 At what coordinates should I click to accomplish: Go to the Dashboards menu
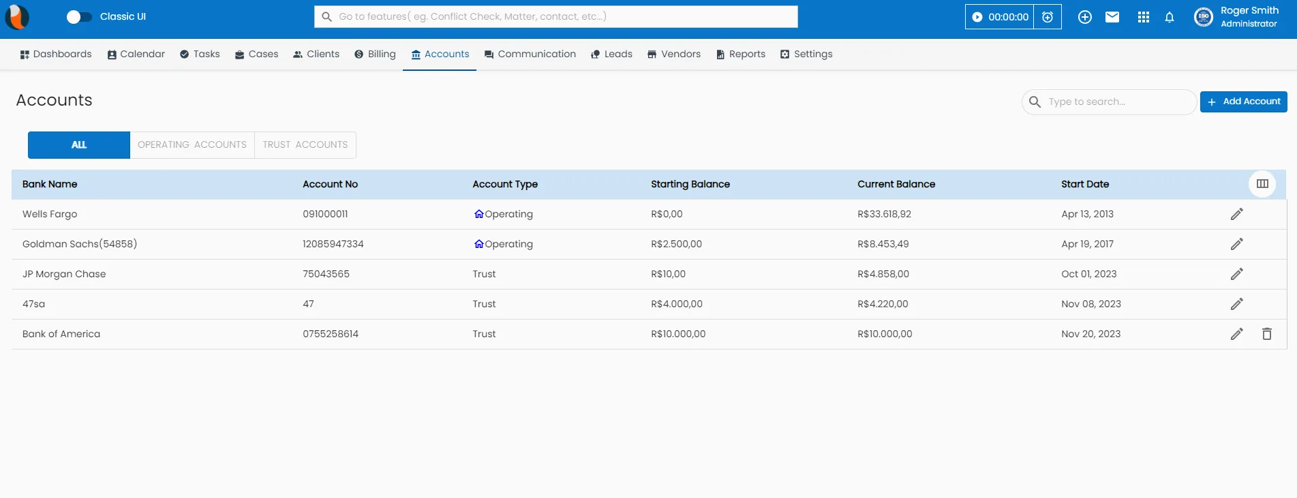tap(56, 54)
